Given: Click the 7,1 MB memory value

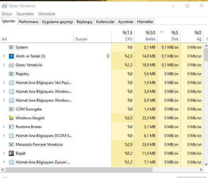Looking at the screenshot, I should [150, 162].
